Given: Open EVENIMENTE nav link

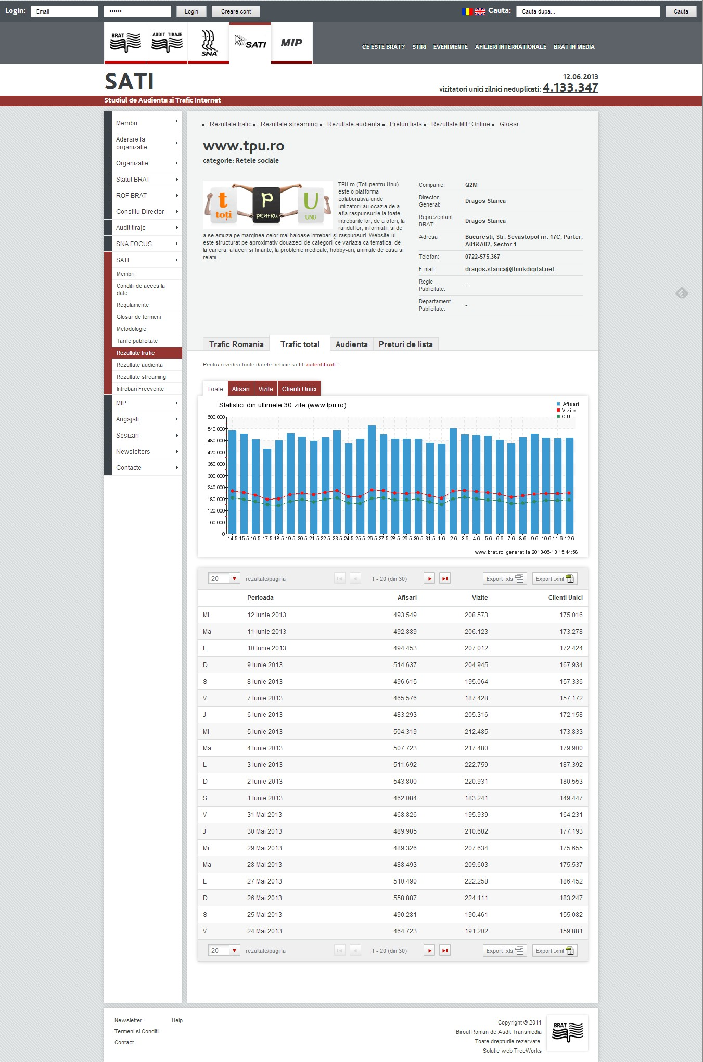Looking at the screenshot, I should click(451, 47).
